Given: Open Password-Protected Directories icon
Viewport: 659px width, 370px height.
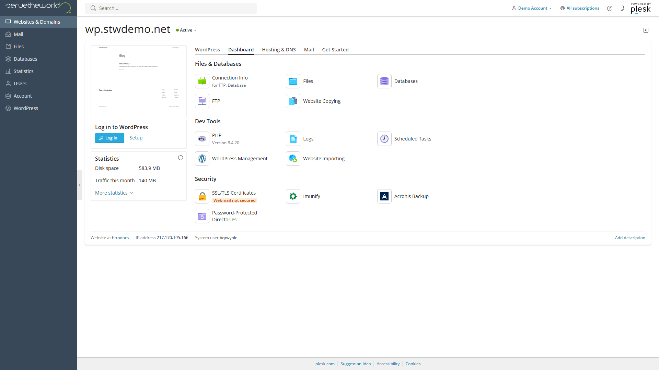Looking at the screenshot, I should tap(202, 216).
